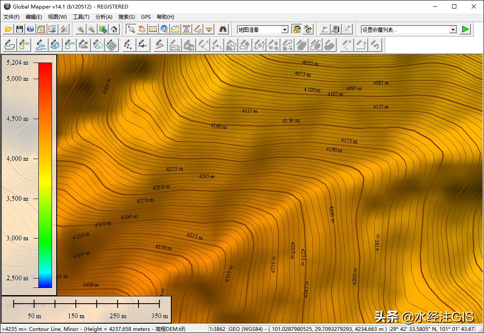This screenshot has width=484, height=333.
Task: Expand the brown down-triangle toolbar button
Action: (209, 30)
